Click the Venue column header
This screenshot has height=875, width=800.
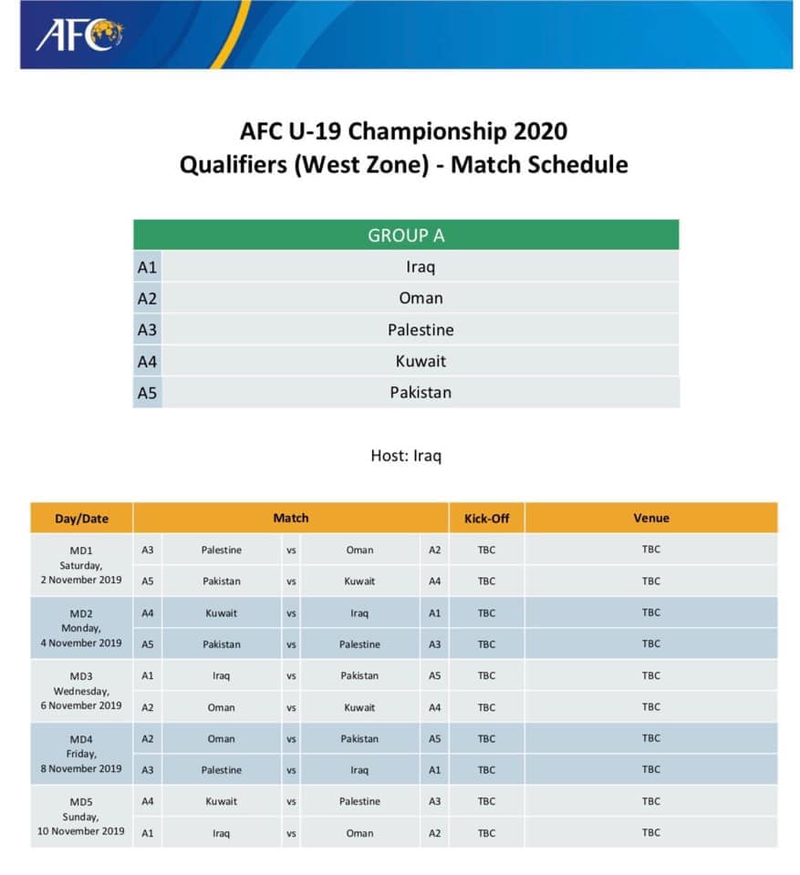(x=650, y=518)
